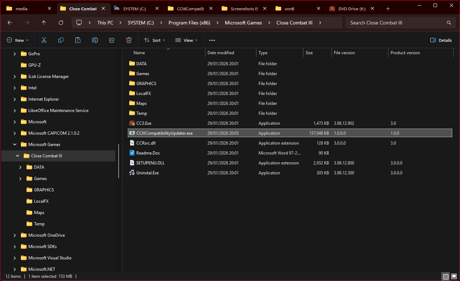Switch to the media tab
Screen dimensions: 460x281
29,9
